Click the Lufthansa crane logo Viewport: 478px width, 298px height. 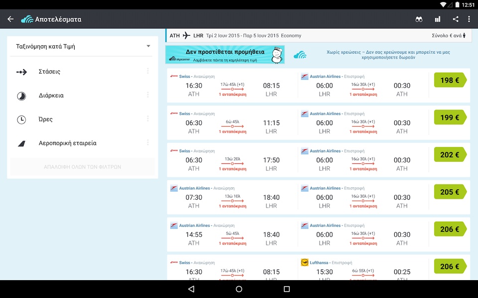click(305, 262)
